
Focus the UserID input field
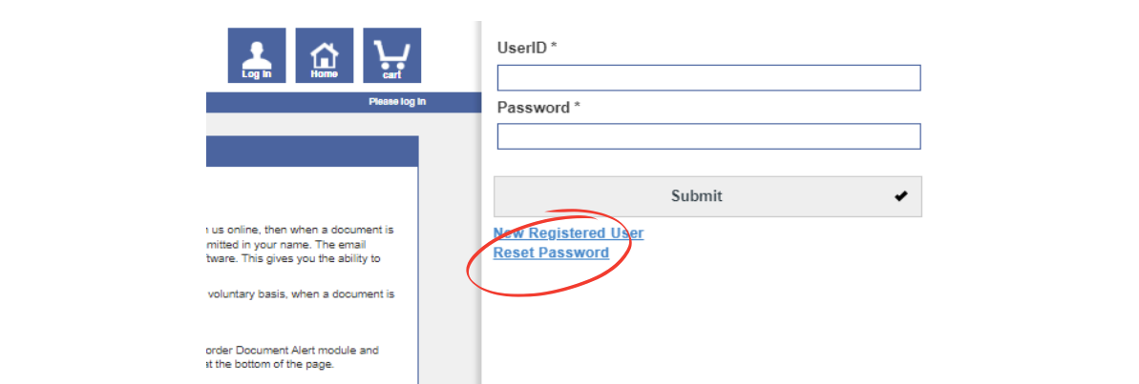[708, 78]
